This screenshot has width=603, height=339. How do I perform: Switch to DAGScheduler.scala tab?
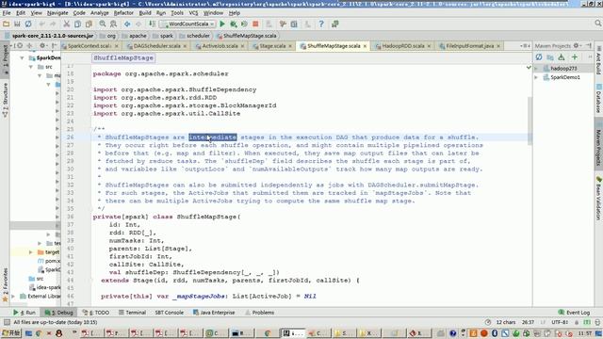pyautogui.click(x=156, y=46)
